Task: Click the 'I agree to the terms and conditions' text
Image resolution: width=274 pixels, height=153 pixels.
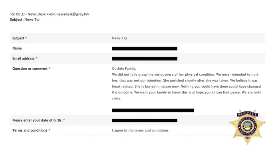Action: click(141, 130)
